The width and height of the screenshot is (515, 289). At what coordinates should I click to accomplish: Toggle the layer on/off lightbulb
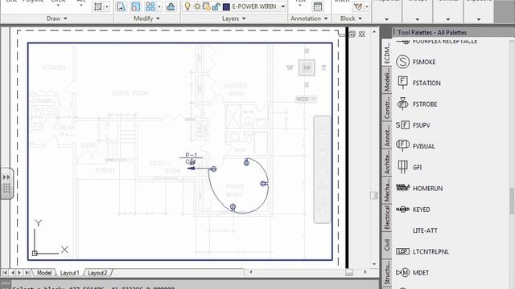(x=187, y=6)
